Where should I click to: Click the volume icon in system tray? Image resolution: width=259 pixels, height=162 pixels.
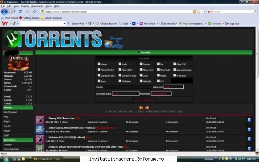tap(244, 159)
